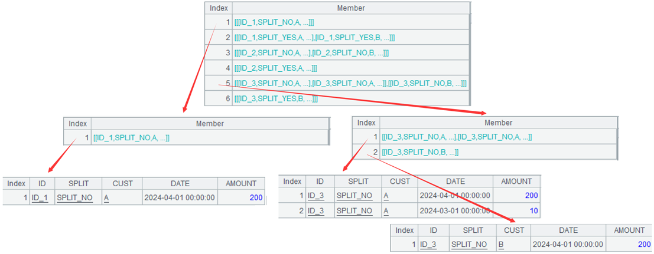This screenshot has width=654, height=254.
Task: Click the CUST header of the two-row ID_3 table
Action: click(x=400, y=182)
